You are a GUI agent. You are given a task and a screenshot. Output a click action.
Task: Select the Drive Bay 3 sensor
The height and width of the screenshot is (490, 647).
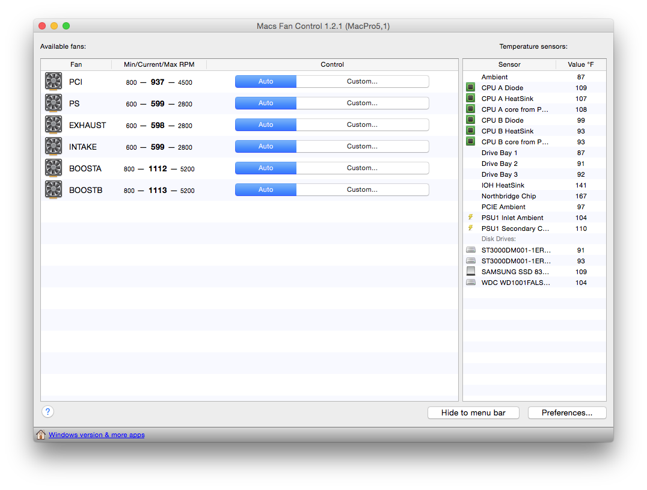[x=535, y=174]
